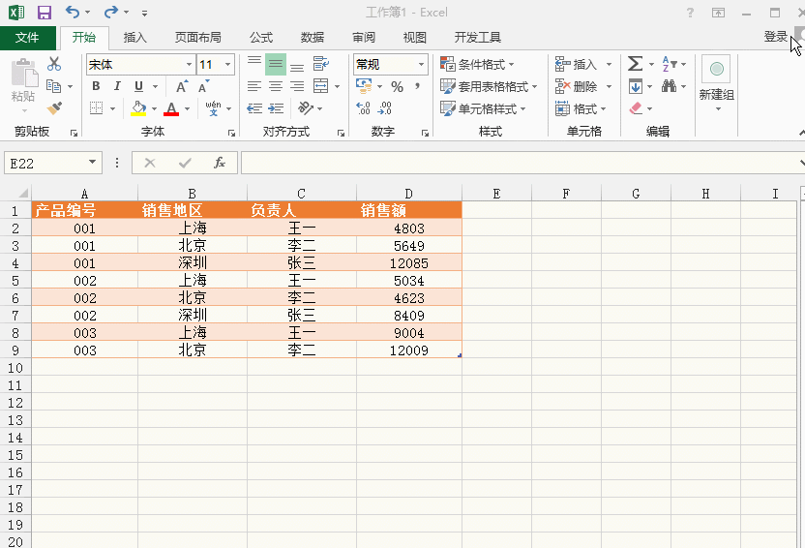The width and height of the screenshot is (805, 548).
Task: Increase indent in the cell
Action: tap(276, 107)
